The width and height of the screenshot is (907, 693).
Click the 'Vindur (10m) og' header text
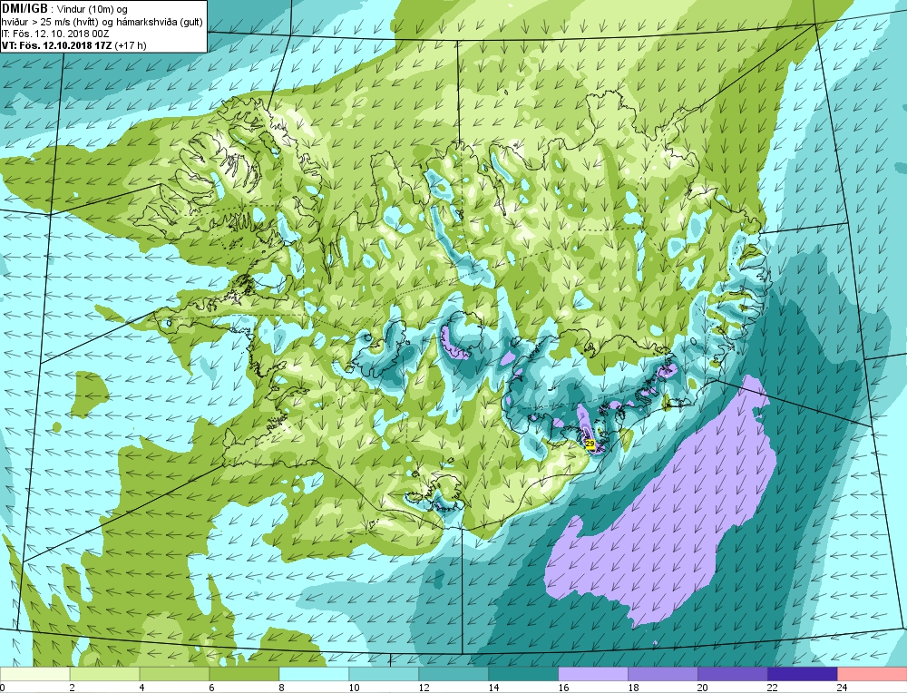pyautogui.click(x=93, y=9)
